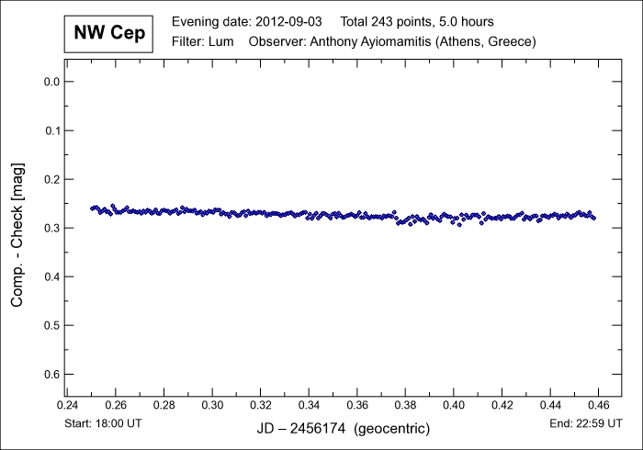Click the 0.24 tick label on x-axis
Viewport: 643px width, 450px height.
67,405
